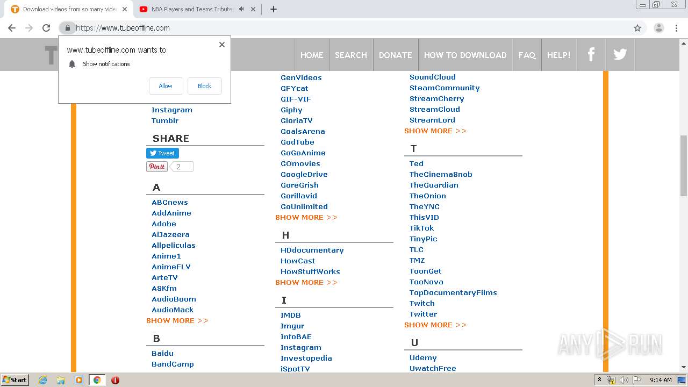Open the SteamCommunity link

coord(445,88)
